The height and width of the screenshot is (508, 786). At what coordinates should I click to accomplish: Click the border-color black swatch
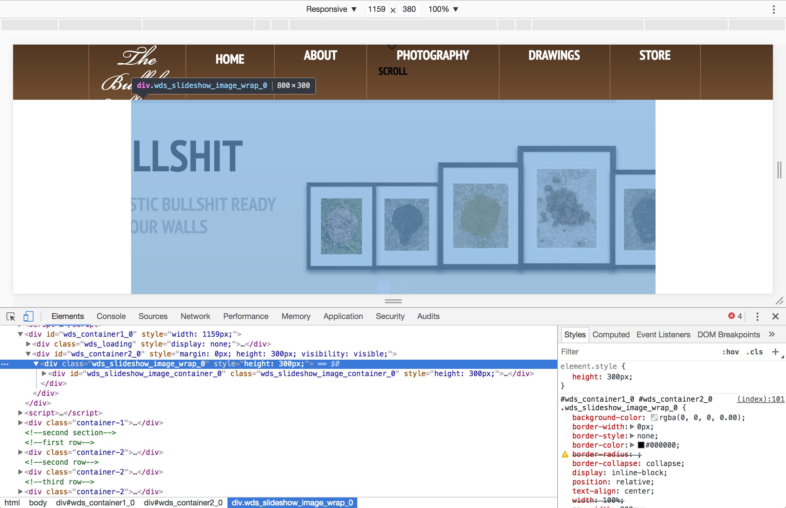[641, 445]
